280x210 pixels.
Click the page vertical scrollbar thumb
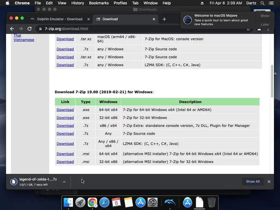(x=272, y=81)
